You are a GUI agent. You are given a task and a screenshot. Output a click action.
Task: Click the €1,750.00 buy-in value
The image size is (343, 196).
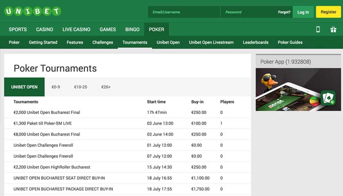tap(200, 189)
